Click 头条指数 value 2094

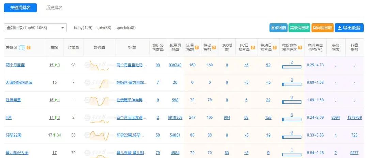[x=336, y=118]
